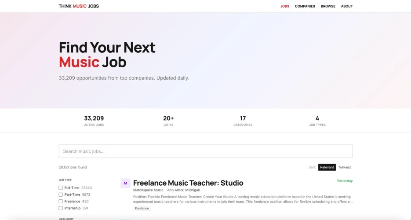Select Browse in the top menu

tap(328, 6)
